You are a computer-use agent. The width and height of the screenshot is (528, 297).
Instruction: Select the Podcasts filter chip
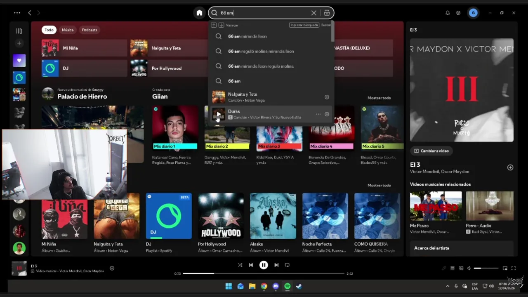[x=90, y=30]
